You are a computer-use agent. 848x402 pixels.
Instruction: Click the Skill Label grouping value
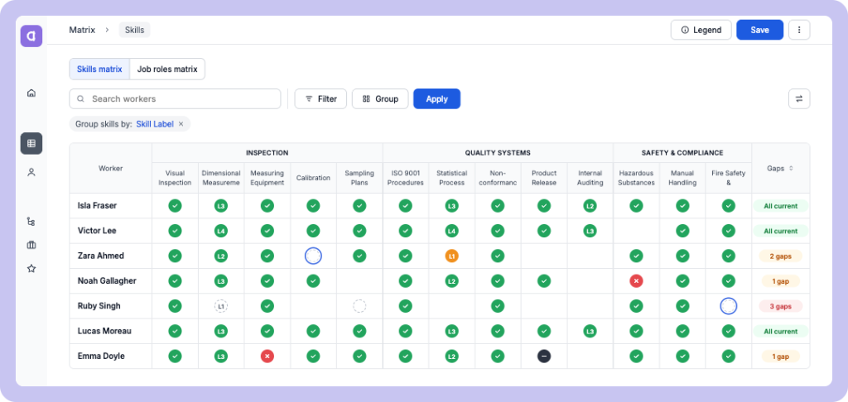point(155,124)
